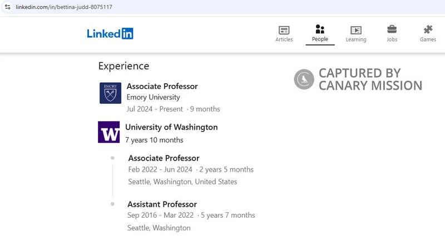Viewport: 445px width, 245px height.
Task: Click the Associate Professor title at Emory
Action: (x=162, y=86)
